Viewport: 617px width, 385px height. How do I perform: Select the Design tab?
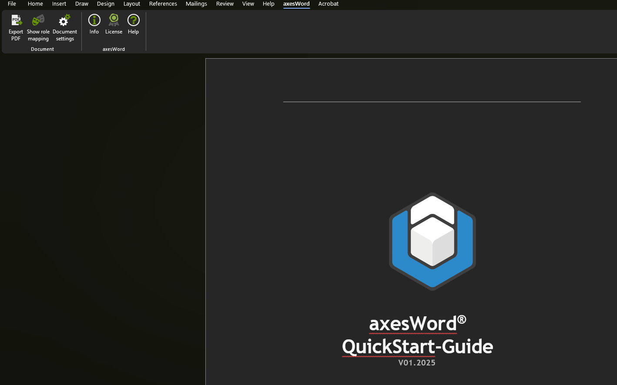(x=105, y=4)
